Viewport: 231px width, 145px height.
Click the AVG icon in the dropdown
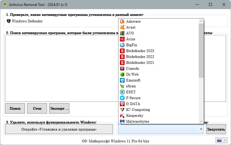(122, 33)
